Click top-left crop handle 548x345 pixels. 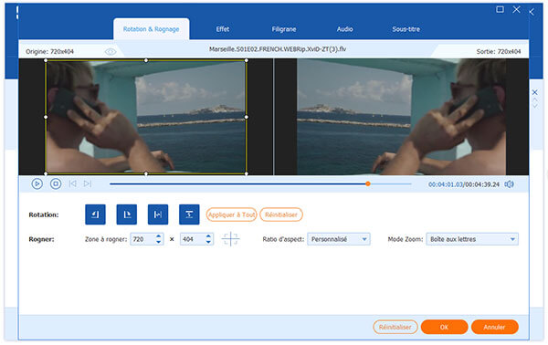46,60
